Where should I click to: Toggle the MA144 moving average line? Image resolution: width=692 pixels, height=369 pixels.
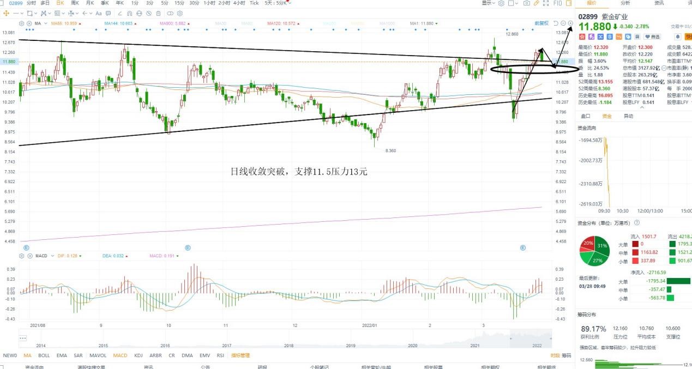pyautogui.click(x=120, y=23)
